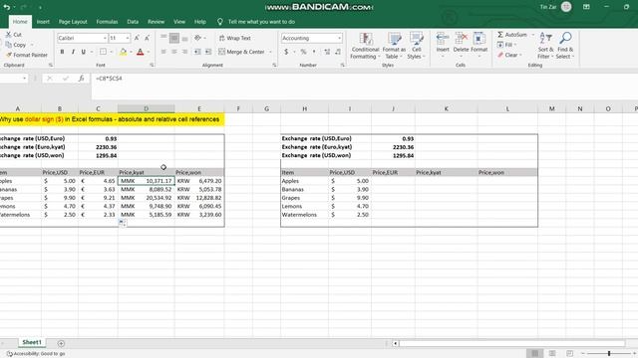Open the View tab

pos(179,22)
